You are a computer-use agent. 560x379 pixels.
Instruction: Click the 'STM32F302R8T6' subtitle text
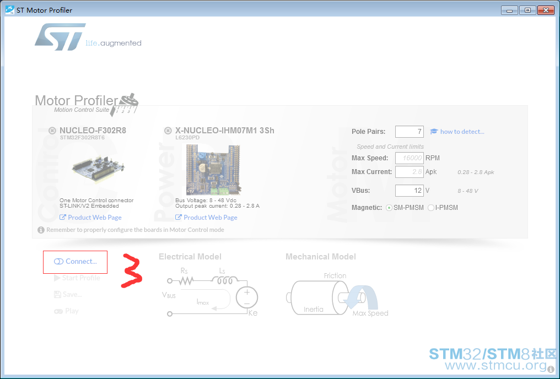82,137
